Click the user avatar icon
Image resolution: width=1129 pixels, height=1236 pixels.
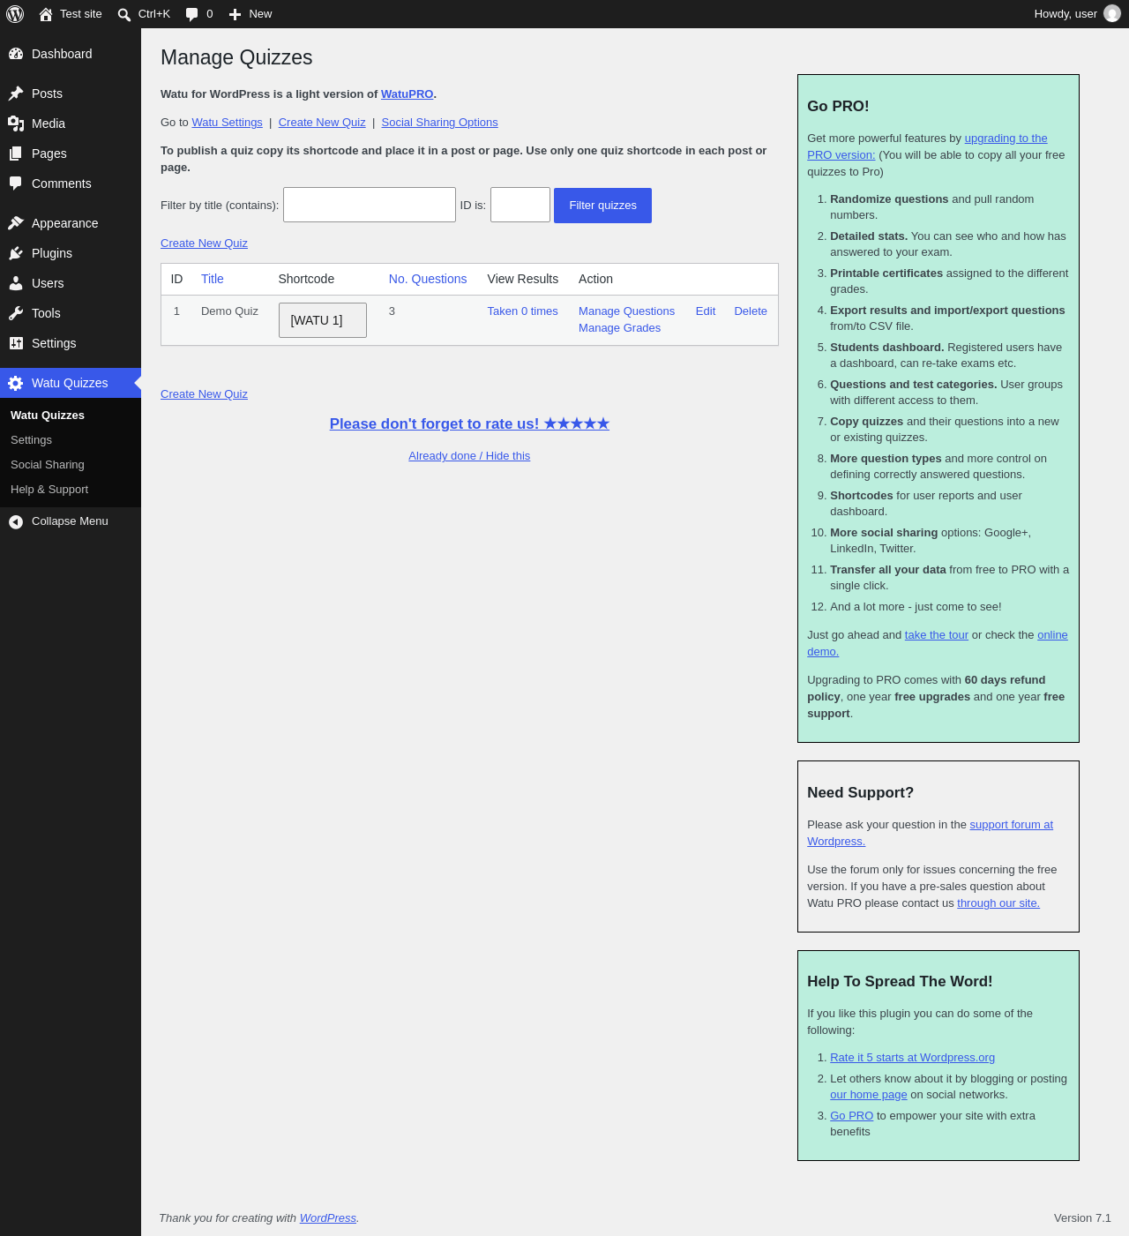pyautogui.click(x=1112, y=14)
